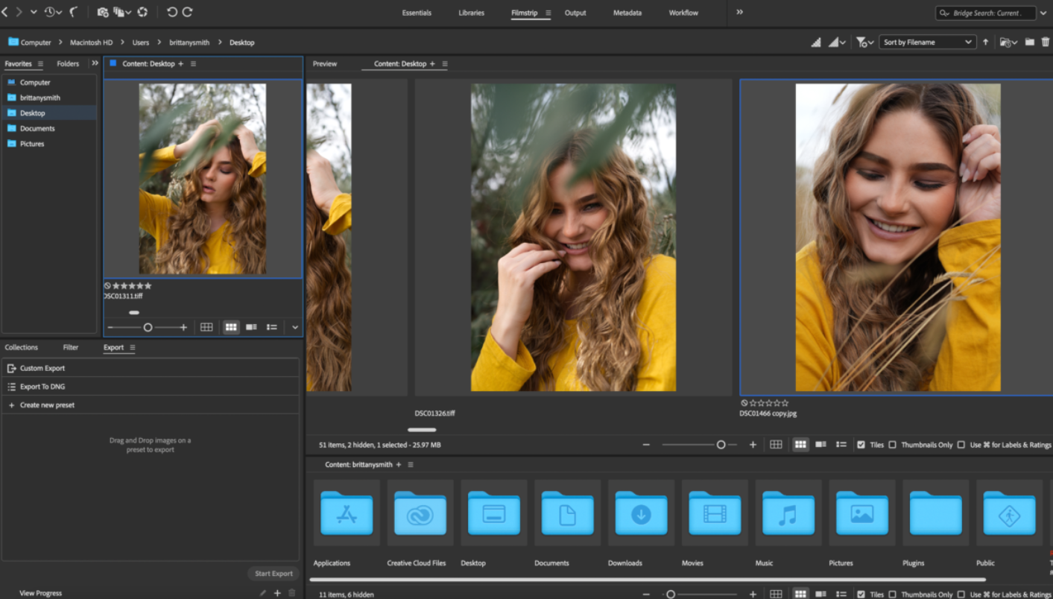Image resolution: width=1053 pixels, height=599 pixels.
Task: Lock thumbnail grid in left Content panel
Action: point(206,327)
